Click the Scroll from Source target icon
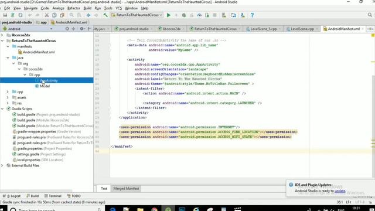 coord(67,29)
